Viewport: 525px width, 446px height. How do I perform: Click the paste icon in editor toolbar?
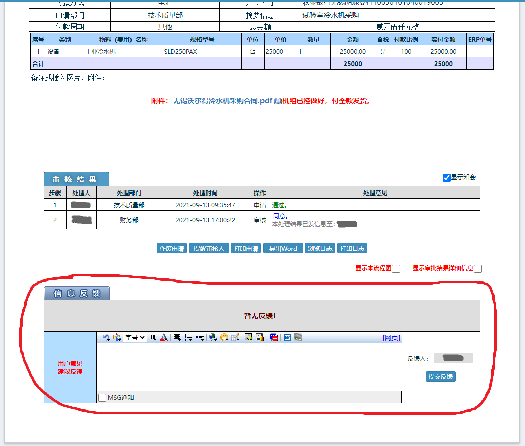(117, 337)
